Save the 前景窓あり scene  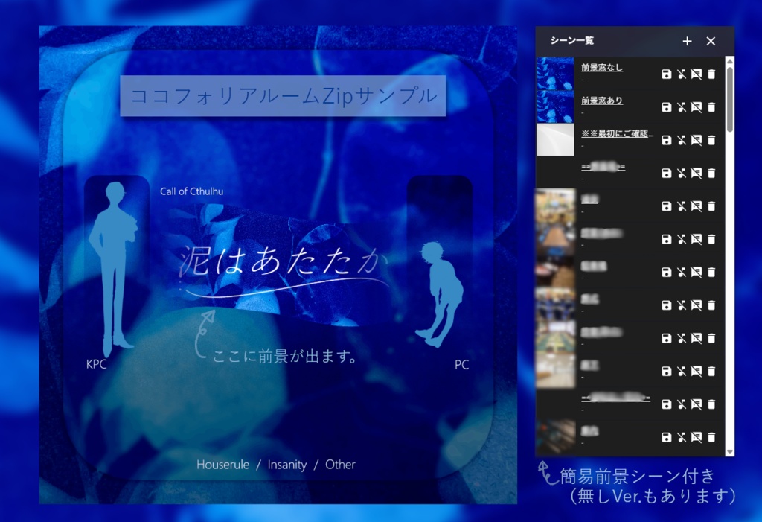tap(666, 107)
